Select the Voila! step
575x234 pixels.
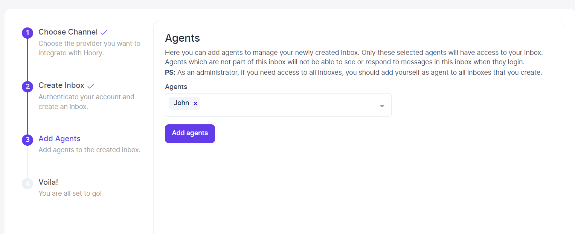pos(48,182)
